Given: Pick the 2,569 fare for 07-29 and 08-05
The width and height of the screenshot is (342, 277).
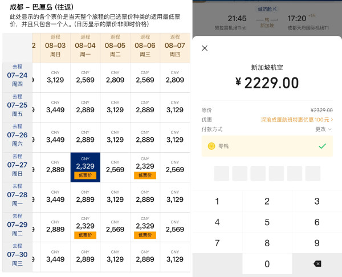Looking at the screenshot, I should pos(115,227).
